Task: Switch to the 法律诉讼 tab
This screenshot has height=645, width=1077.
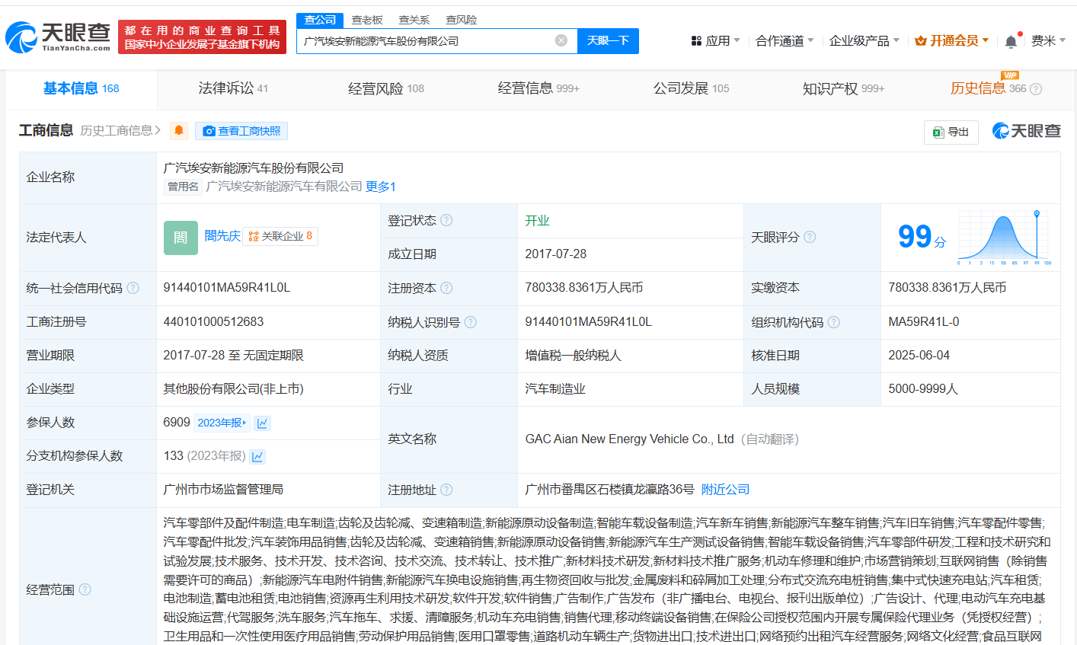Action: click(x=233, y=89)
